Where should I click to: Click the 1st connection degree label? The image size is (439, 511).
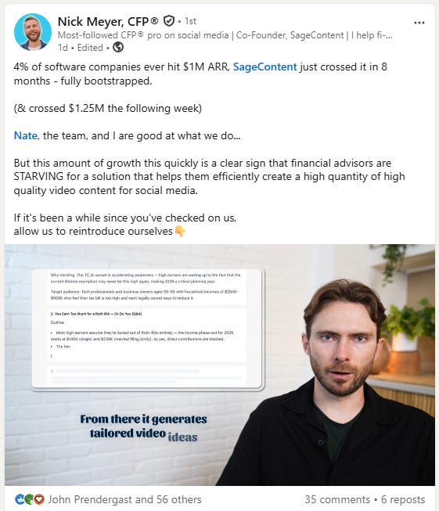pos(190,21)
